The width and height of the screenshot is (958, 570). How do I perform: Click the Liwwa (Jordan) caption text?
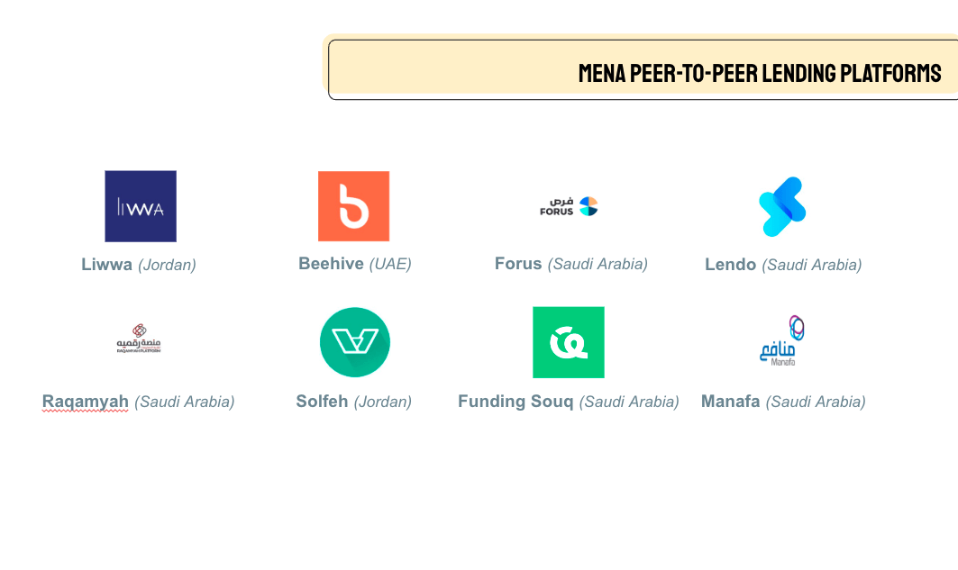(x=139, y=265)
